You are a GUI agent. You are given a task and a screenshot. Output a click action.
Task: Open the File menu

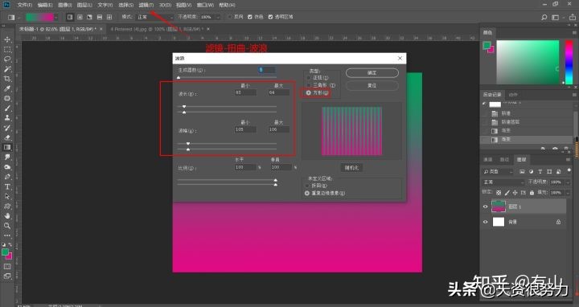click(25, 5)
